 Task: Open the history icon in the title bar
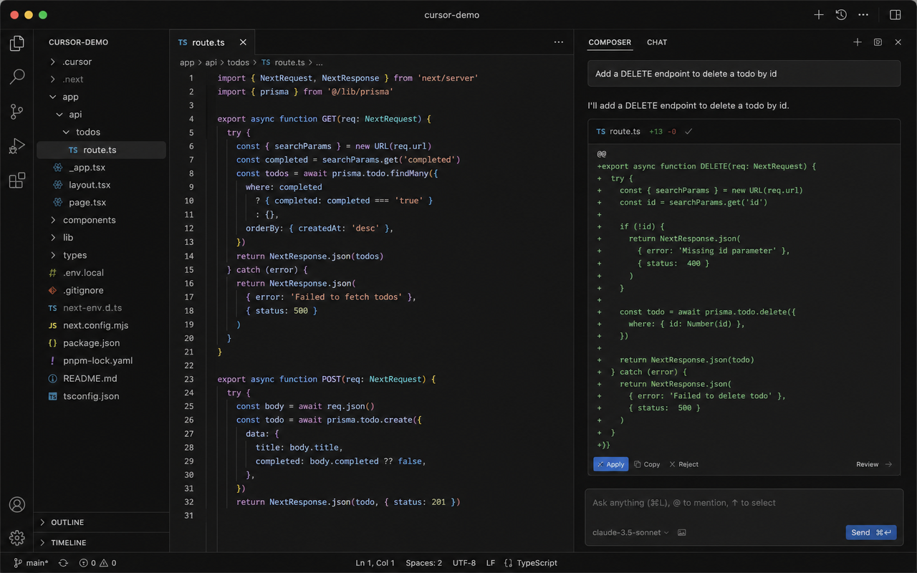click(841, 14)
